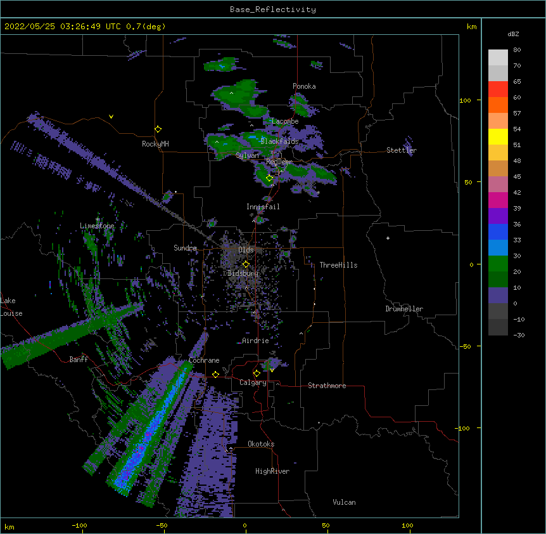Click the yellow diamond marker below RedDeer
The height and width of the screenshot is (534, 546).
269,178
